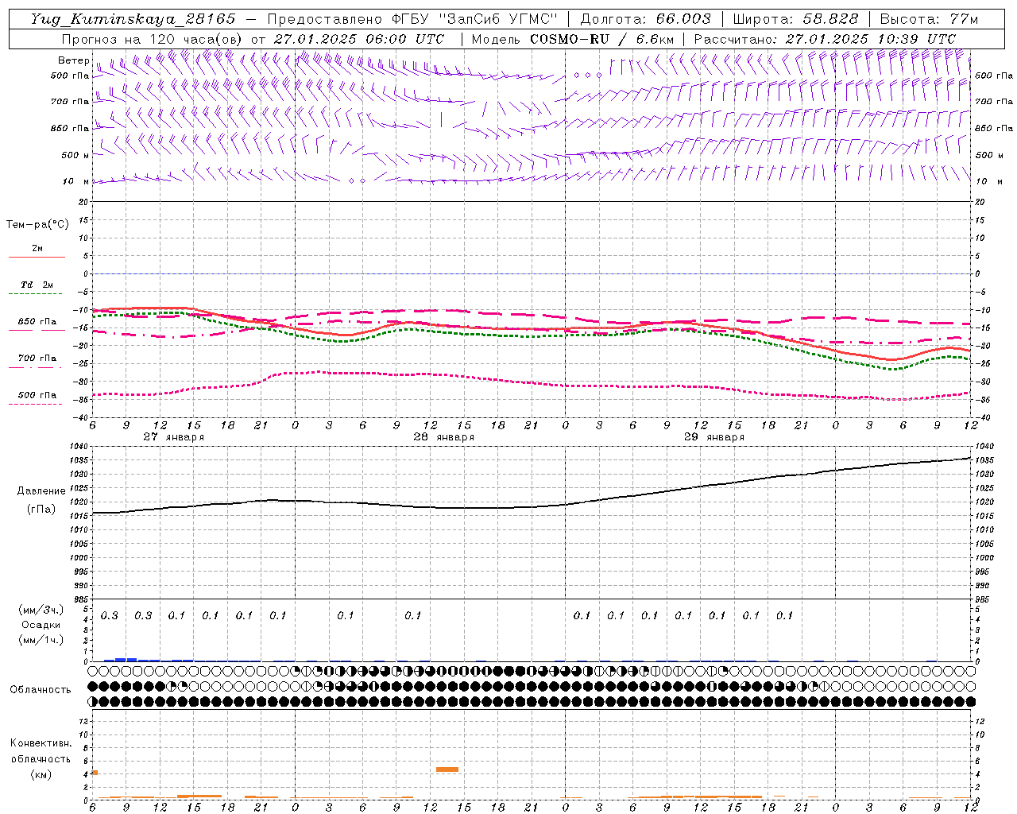Screen dimensions: 1017x814
Task: Click the '(мм/1ч.)' precipitation unit label
Action: tap(43, 639)
